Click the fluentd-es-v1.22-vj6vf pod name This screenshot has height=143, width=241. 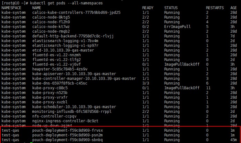pos(56,64)
